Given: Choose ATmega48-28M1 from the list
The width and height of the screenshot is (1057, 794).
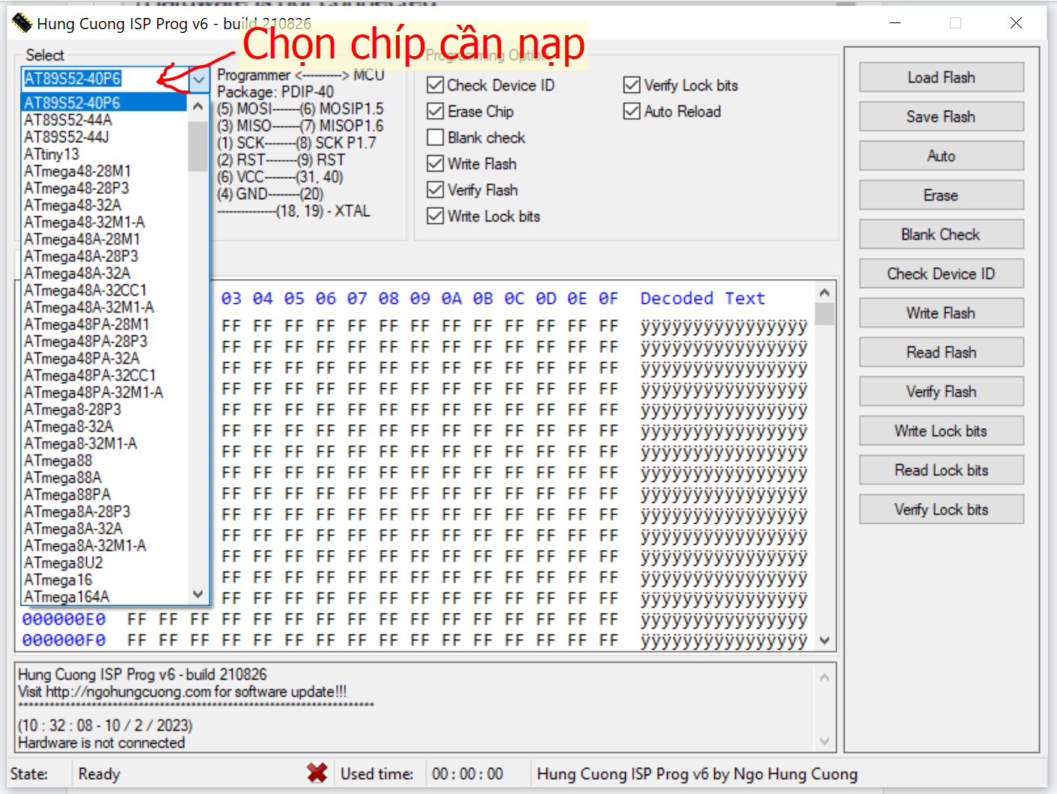Looking at the screenshot, I should [104, 171].
